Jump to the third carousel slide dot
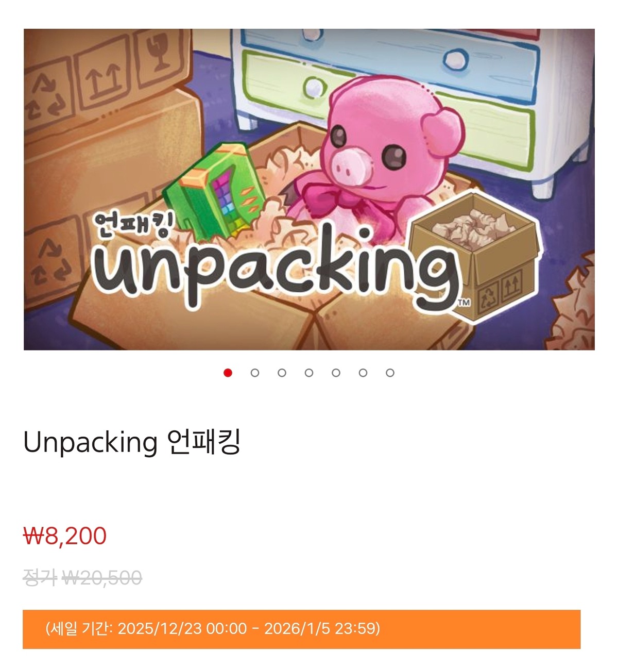 coord(282,373)
